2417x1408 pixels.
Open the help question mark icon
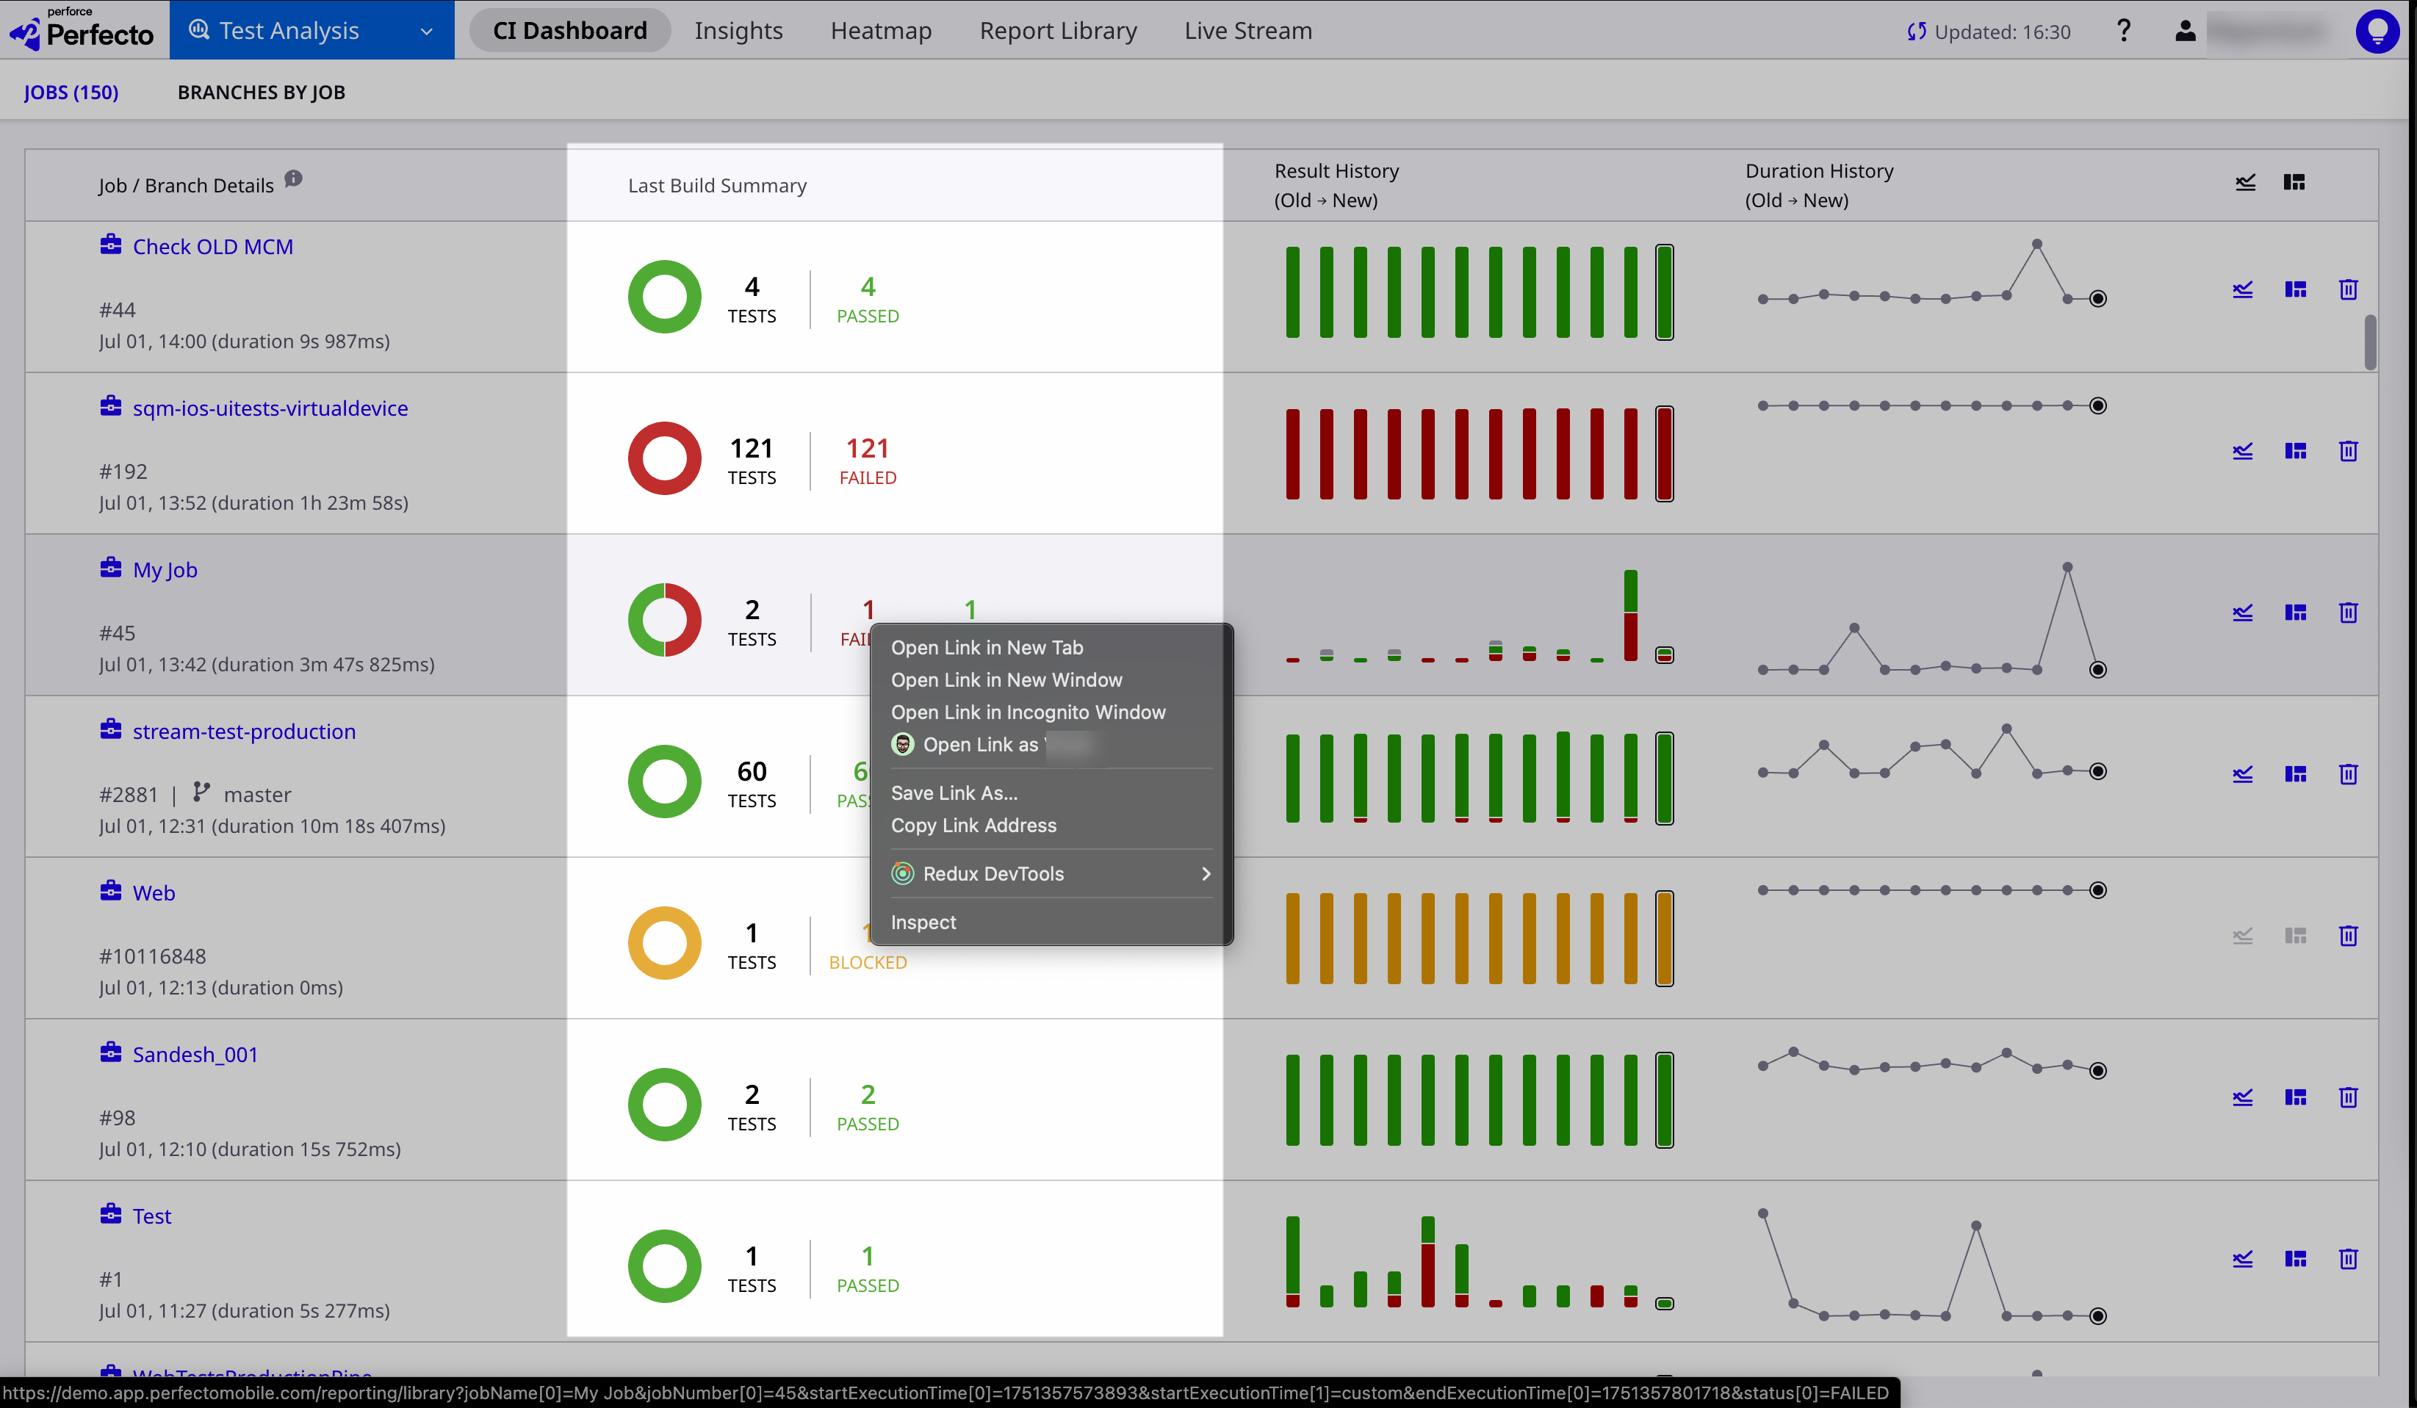click(2123, 31)
